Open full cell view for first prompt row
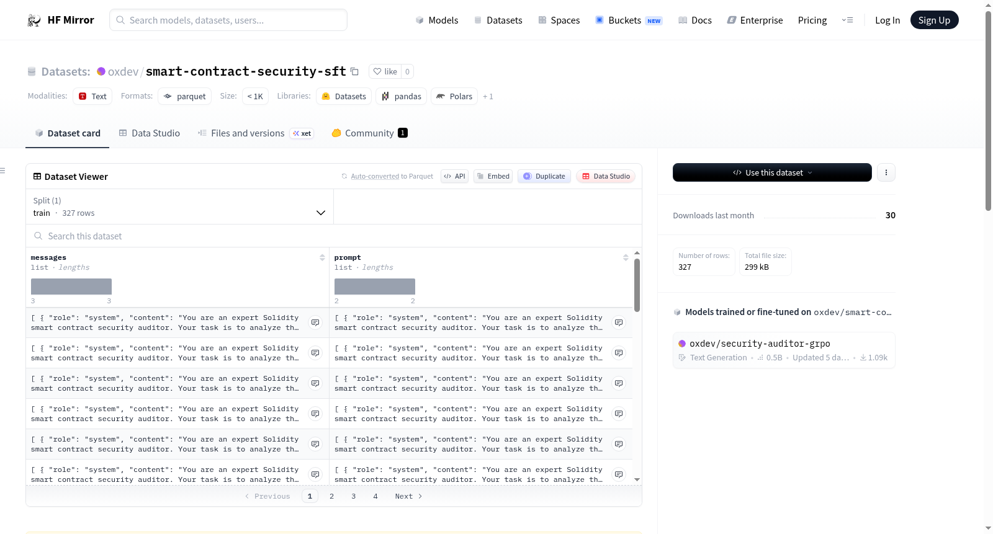 point(619,323)
